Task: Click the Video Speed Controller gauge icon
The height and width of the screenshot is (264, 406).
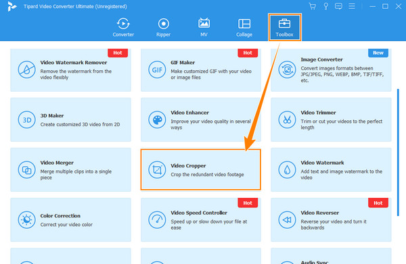Action: pyautogui.click(x=157, y=220)
